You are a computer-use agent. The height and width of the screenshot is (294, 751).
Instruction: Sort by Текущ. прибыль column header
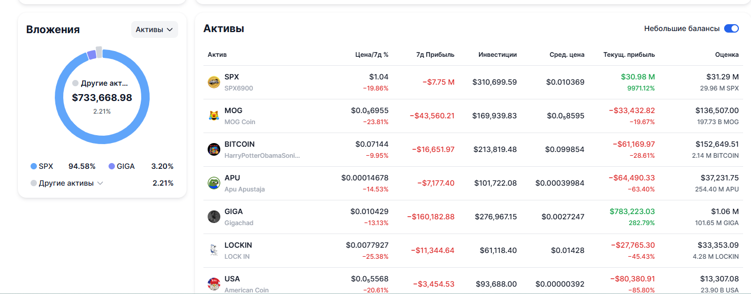pyautogui.click(x=629, y=55)
